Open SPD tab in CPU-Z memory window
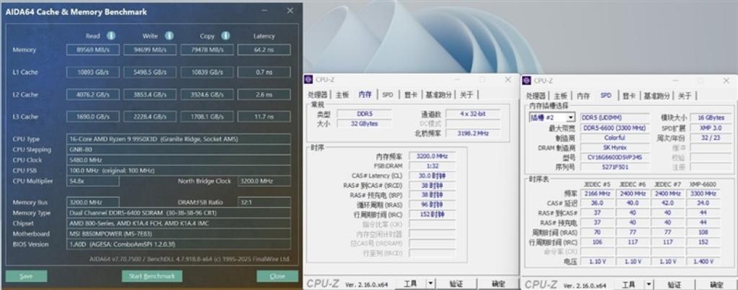This screenshot has height=290, width=738. (x=387, y=94)
